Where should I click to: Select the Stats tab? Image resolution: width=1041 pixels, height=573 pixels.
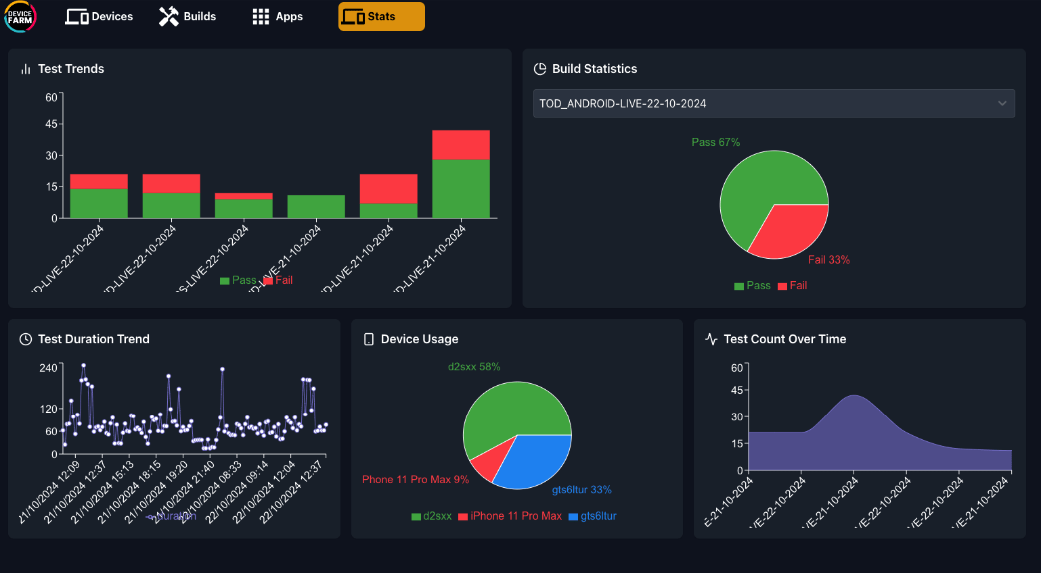pos(382,17)
